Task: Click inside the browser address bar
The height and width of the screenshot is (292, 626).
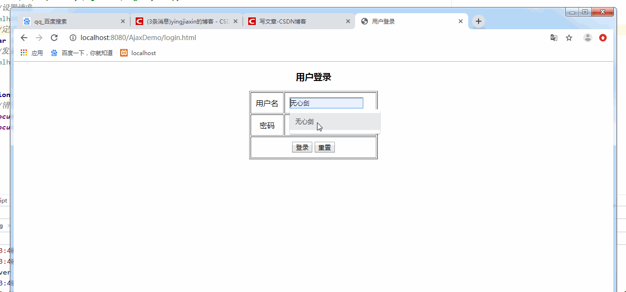Action: pyautogui.click(x=188, y=38)
